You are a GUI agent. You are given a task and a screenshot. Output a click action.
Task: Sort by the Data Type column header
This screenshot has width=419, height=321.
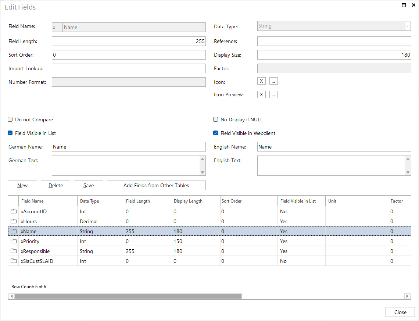coord(101,201)
